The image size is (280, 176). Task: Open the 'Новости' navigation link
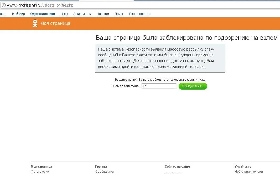pyautogui.click(x=103, y=14)
